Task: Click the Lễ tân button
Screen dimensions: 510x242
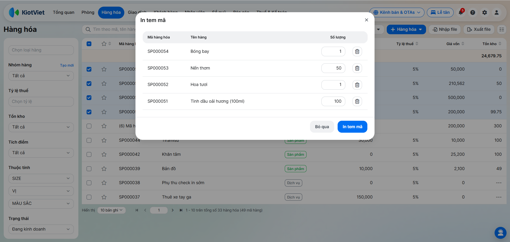Action: 440,12
